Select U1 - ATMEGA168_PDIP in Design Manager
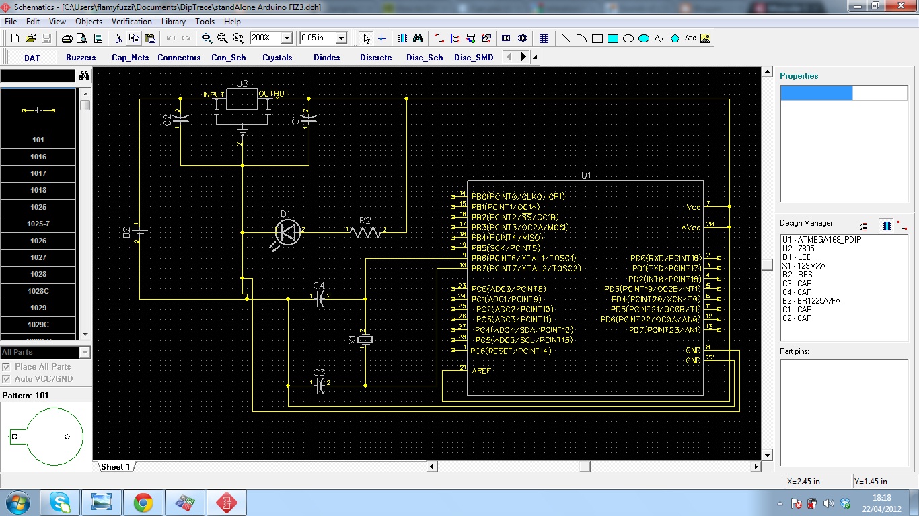Image resolution: width=919 pixels, height=516 pixels. point(821,240)
